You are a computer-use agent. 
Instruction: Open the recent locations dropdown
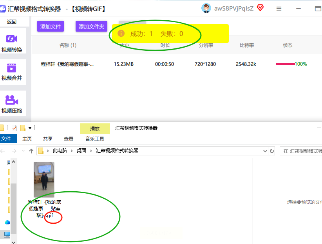point(23,151)
